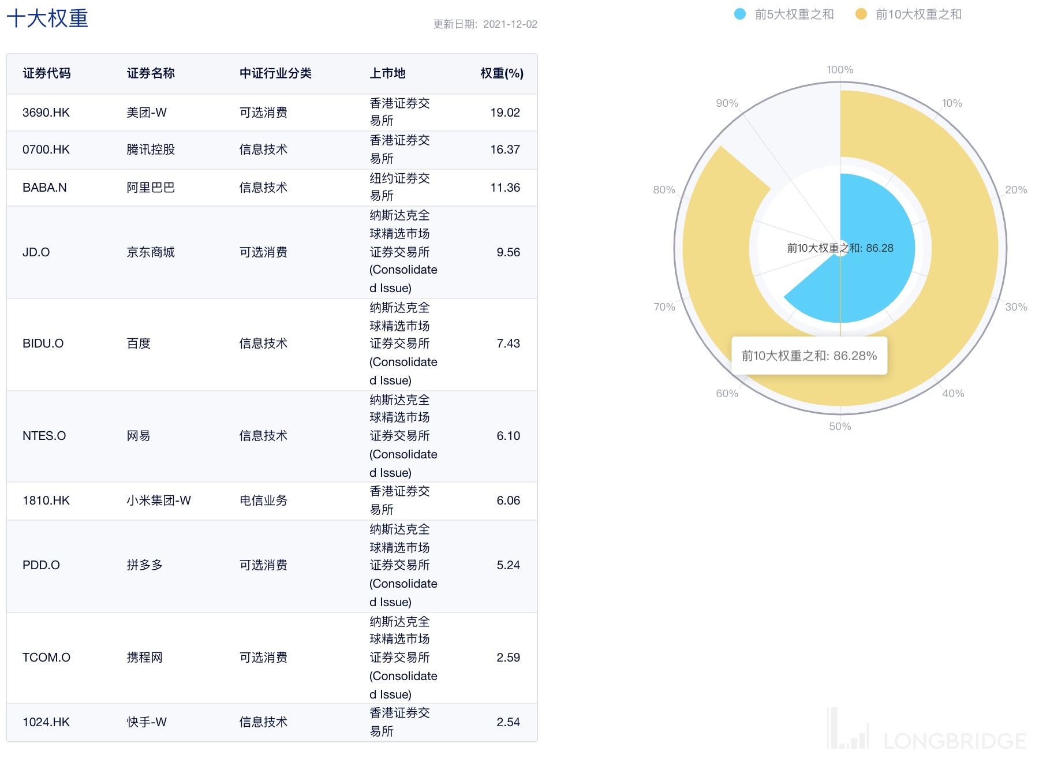This screenshot has width=1039, height=762.
Task: Click stock code JD.O
Action: point(36,252)
